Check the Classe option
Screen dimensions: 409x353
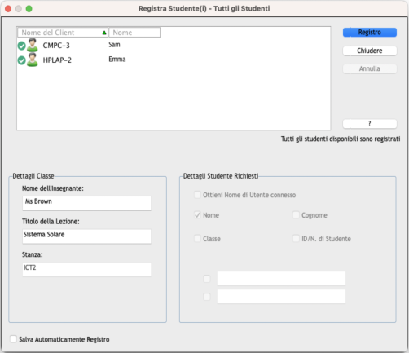pyautogui.click(x=197, y=239)
